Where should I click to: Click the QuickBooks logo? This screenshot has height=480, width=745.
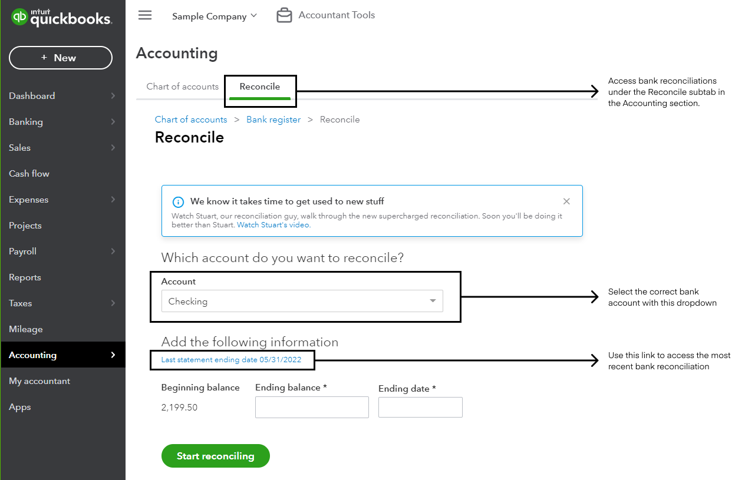[61, 17]
